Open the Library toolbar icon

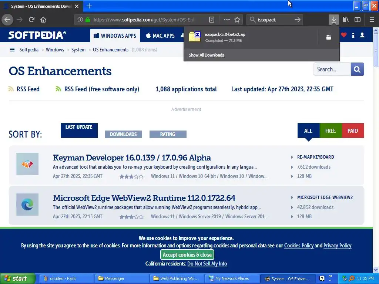[346, 20]
